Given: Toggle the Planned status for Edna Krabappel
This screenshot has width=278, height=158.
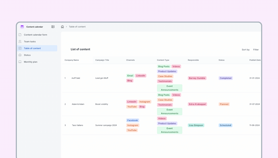Looking at the screenshot, I should pyautogui.click(x=224, y=104).
